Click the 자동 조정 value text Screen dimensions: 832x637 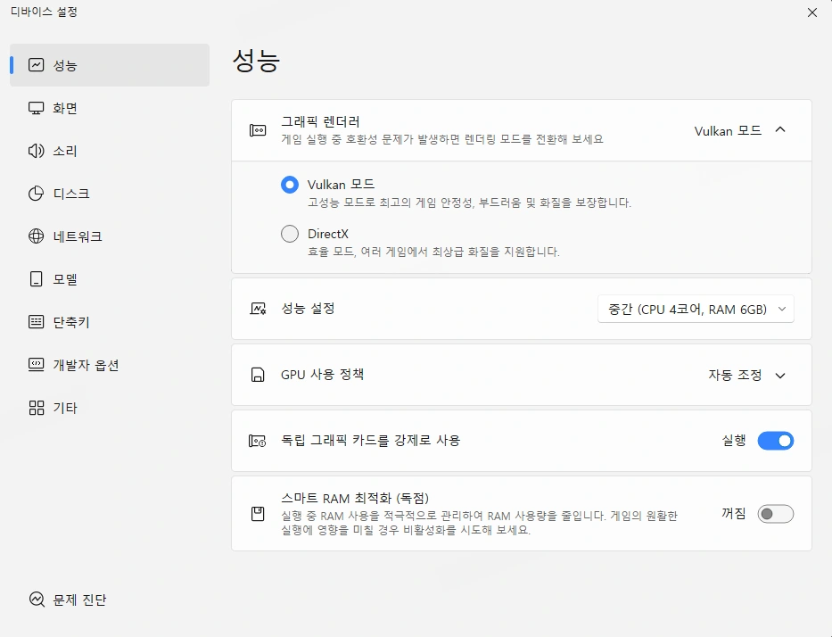tap(735, 376)
